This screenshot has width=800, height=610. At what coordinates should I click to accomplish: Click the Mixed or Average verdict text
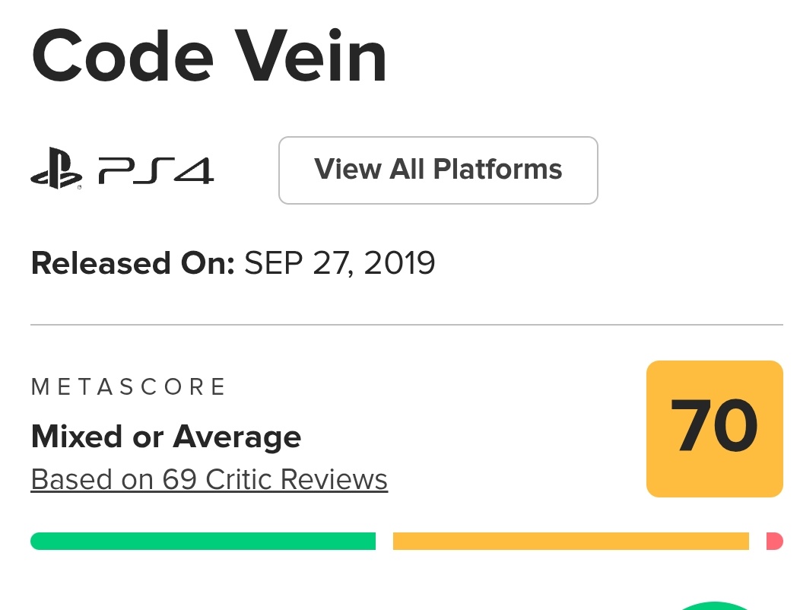click(x=166, y=437)
